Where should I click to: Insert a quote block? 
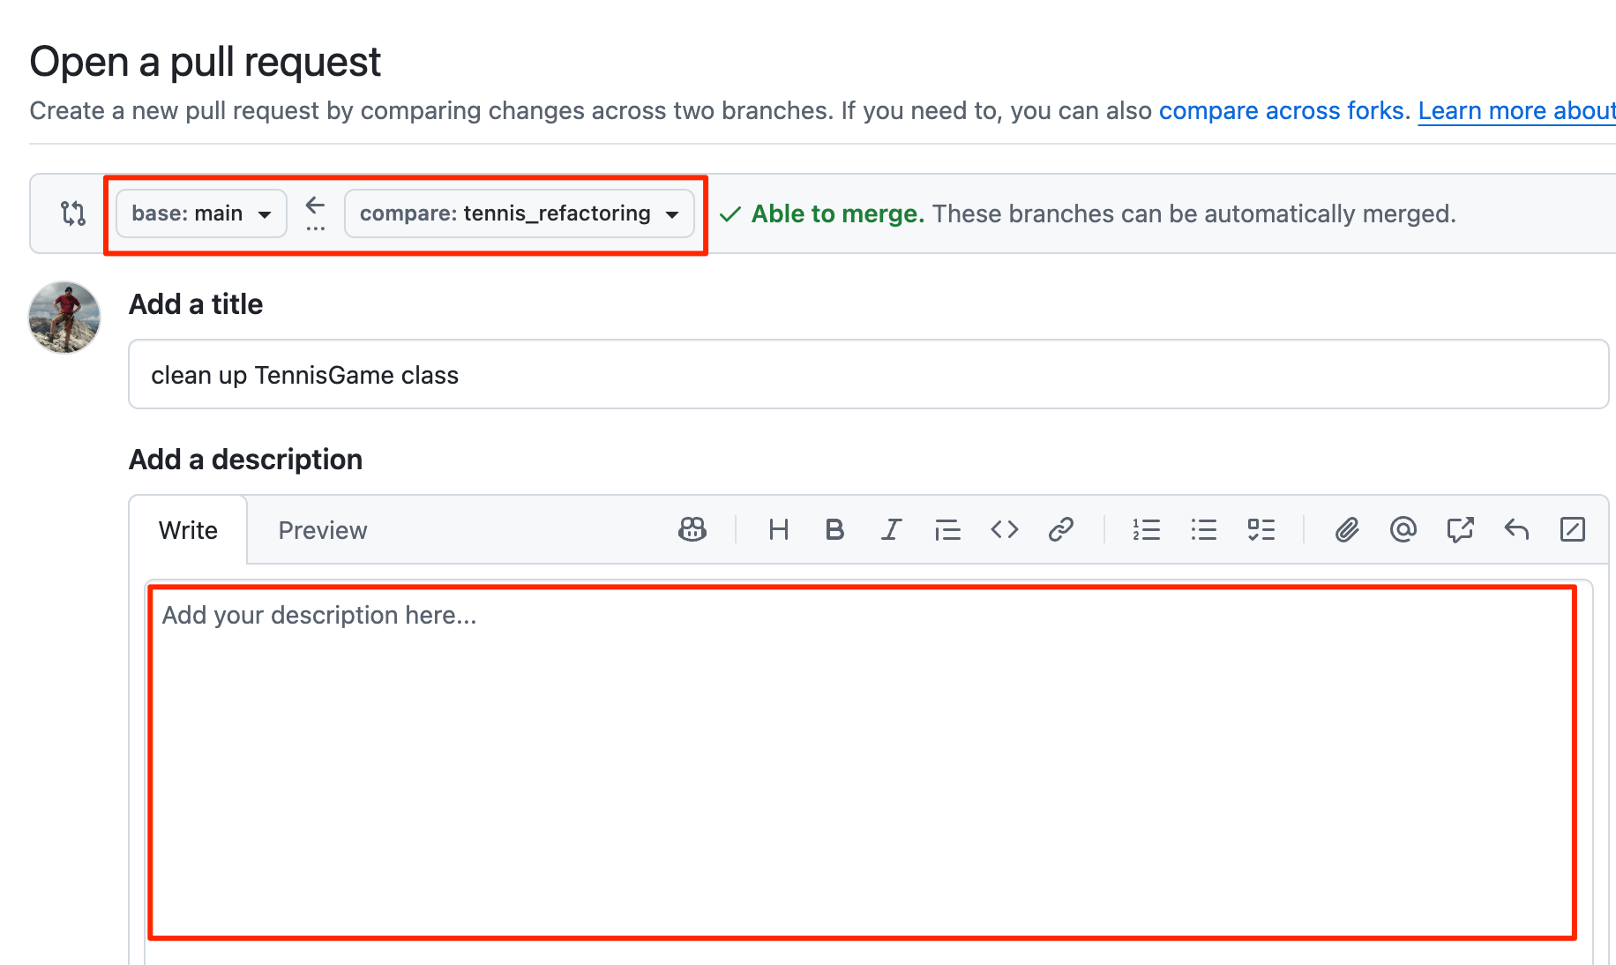(947, 529)
